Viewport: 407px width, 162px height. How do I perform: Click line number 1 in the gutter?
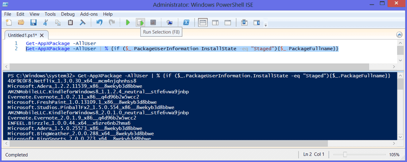(x=16, y=43)
